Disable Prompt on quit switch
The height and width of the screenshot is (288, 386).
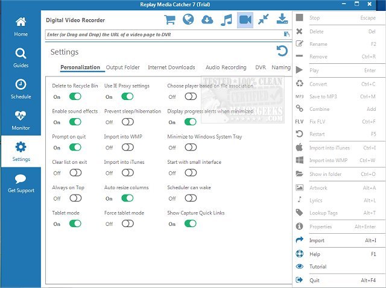pyautogui.click(x=75, y=148)
